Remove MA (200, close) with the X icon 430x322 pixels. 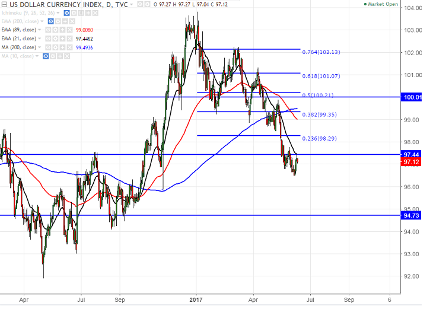(x=69, y=47)
